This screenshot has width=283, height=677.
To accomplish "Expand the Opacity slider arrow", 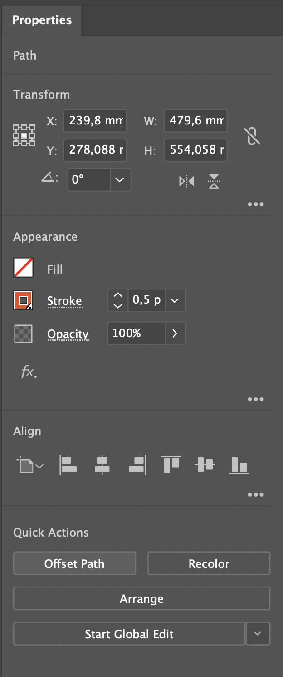I will 175,334.
